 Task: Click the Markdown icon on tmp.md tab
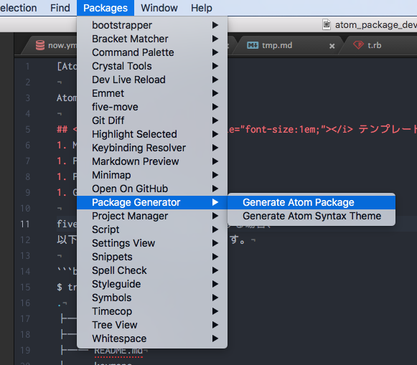coord(253,45)
